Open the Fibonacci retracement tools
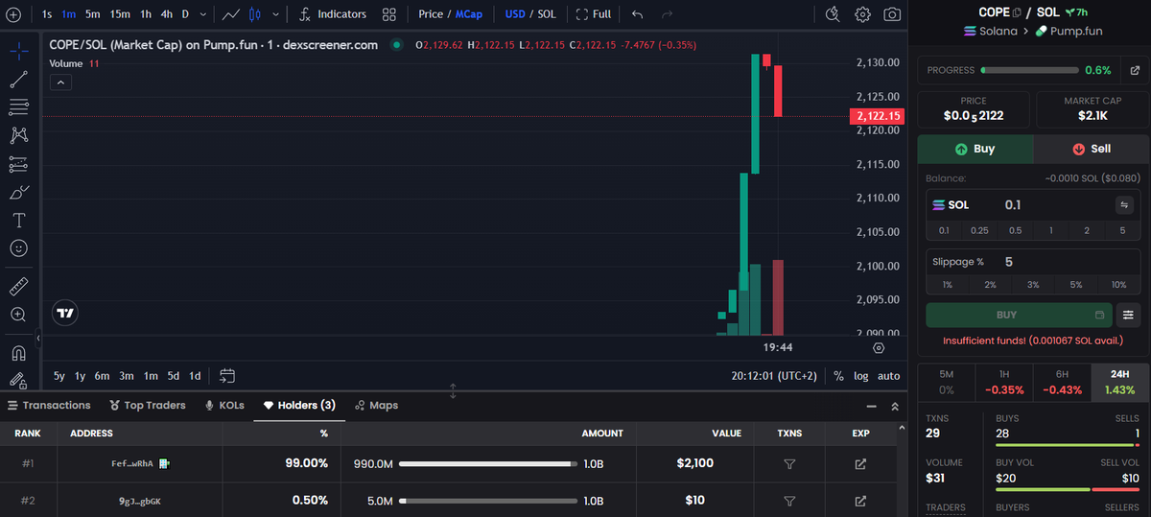The width and height of the screenshot is (1151, 517). point(18,106)
